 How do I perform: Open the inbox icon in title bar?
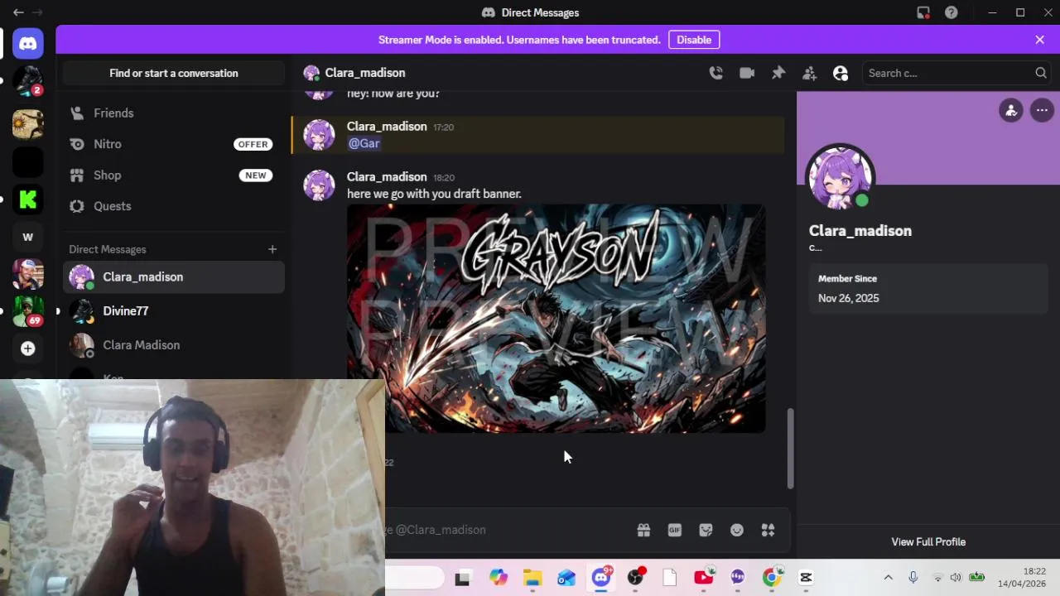(x=923, y=12)
